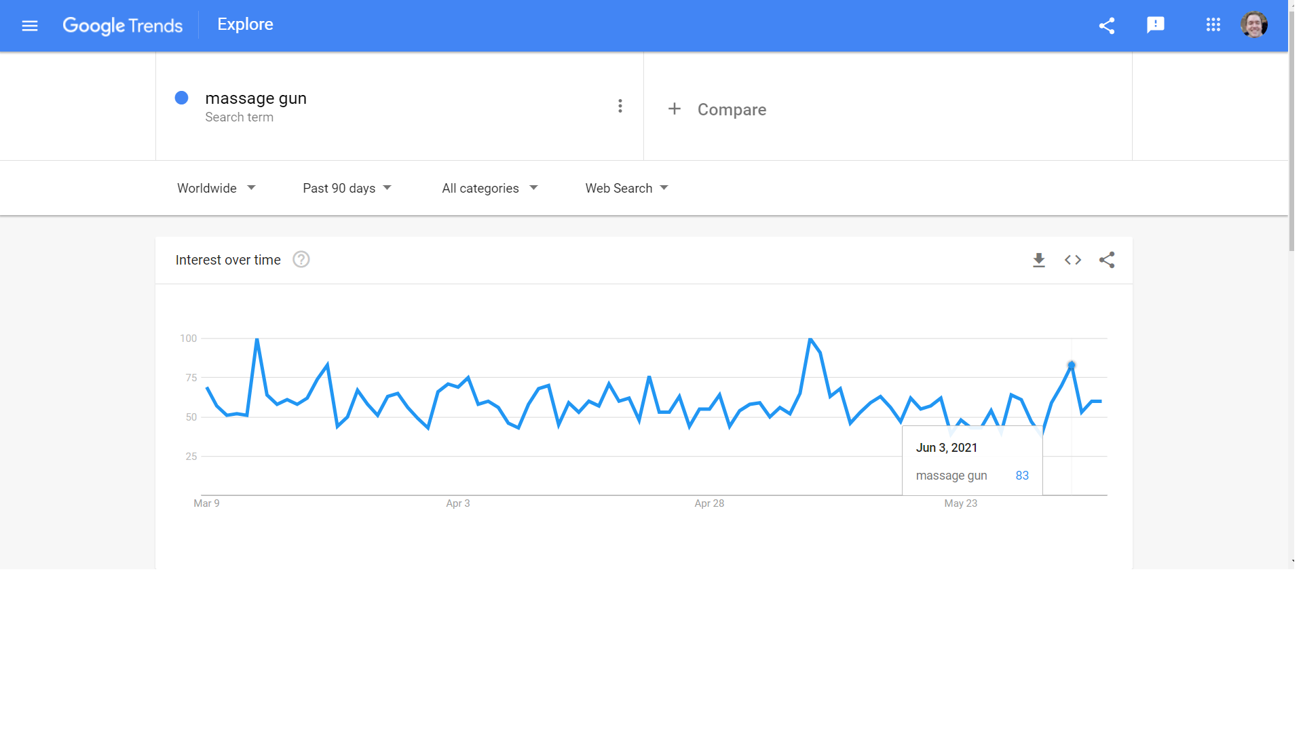Click the Share icon in header

(x=1107, y=26)
